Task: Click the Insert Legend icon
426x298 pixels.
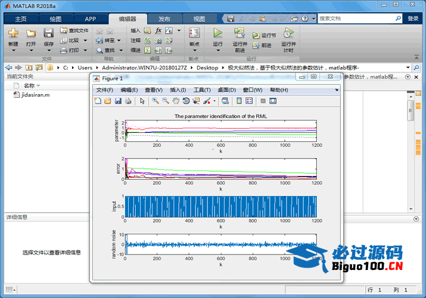Action: (249, 101)
